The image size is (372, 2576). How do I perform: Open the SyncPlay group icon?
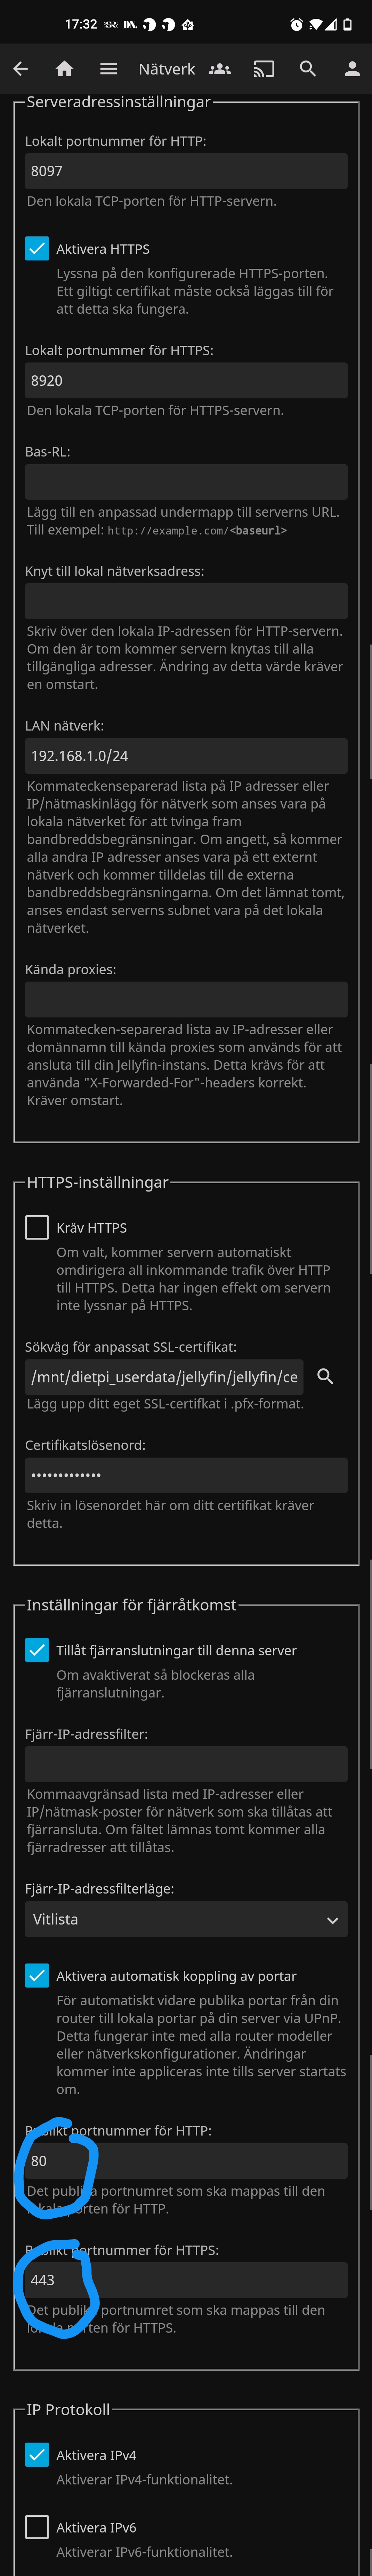219,69
